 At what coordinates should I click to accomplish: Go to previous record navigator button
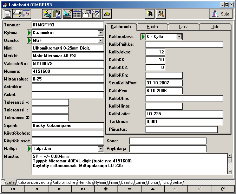click(37, 189)
